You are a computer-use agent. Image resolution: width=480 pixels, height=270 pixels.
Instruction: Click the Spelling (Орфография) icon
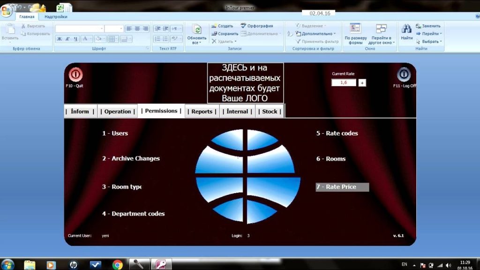click(x=244, y=26)
